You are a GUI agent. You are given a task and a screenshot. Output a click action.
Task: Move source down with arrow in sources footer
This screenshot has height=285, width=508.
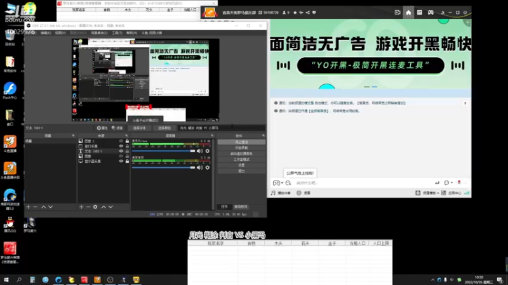(x=110, y=207)
